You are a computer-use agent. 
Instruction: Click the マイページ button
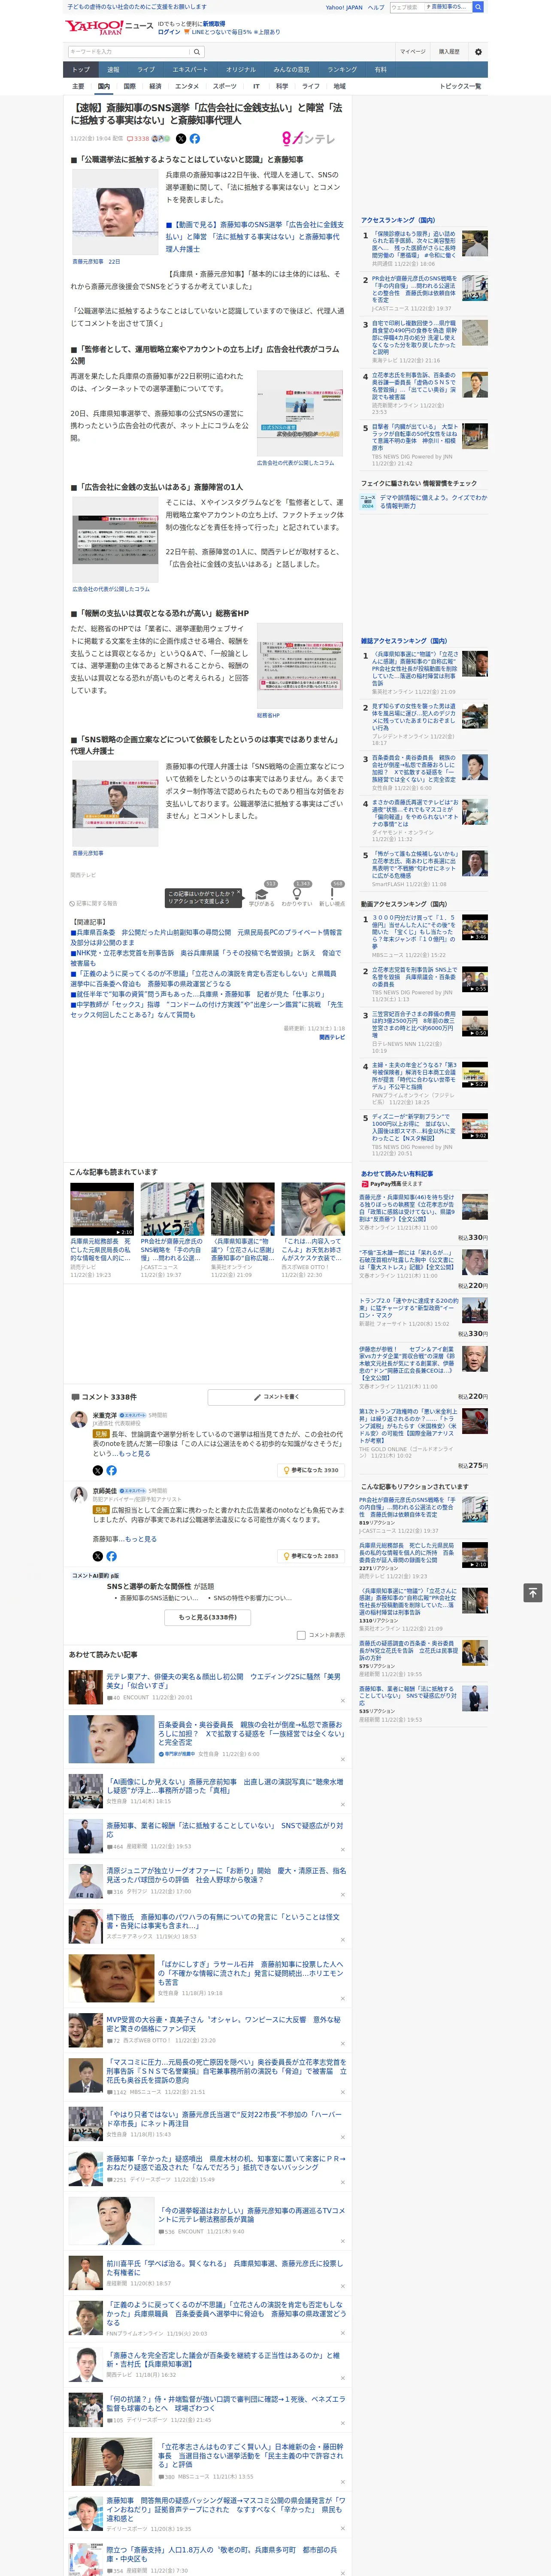click(412, 51)
